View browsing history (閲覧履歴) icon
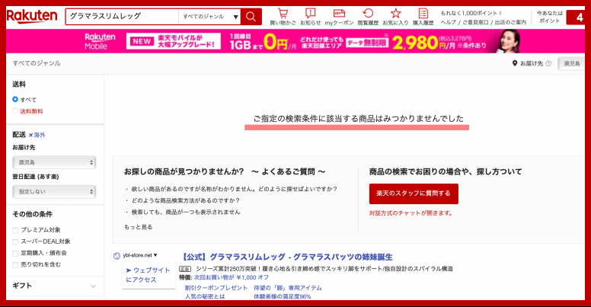Viewport: 591px width, 307px height. coord(368,17)
